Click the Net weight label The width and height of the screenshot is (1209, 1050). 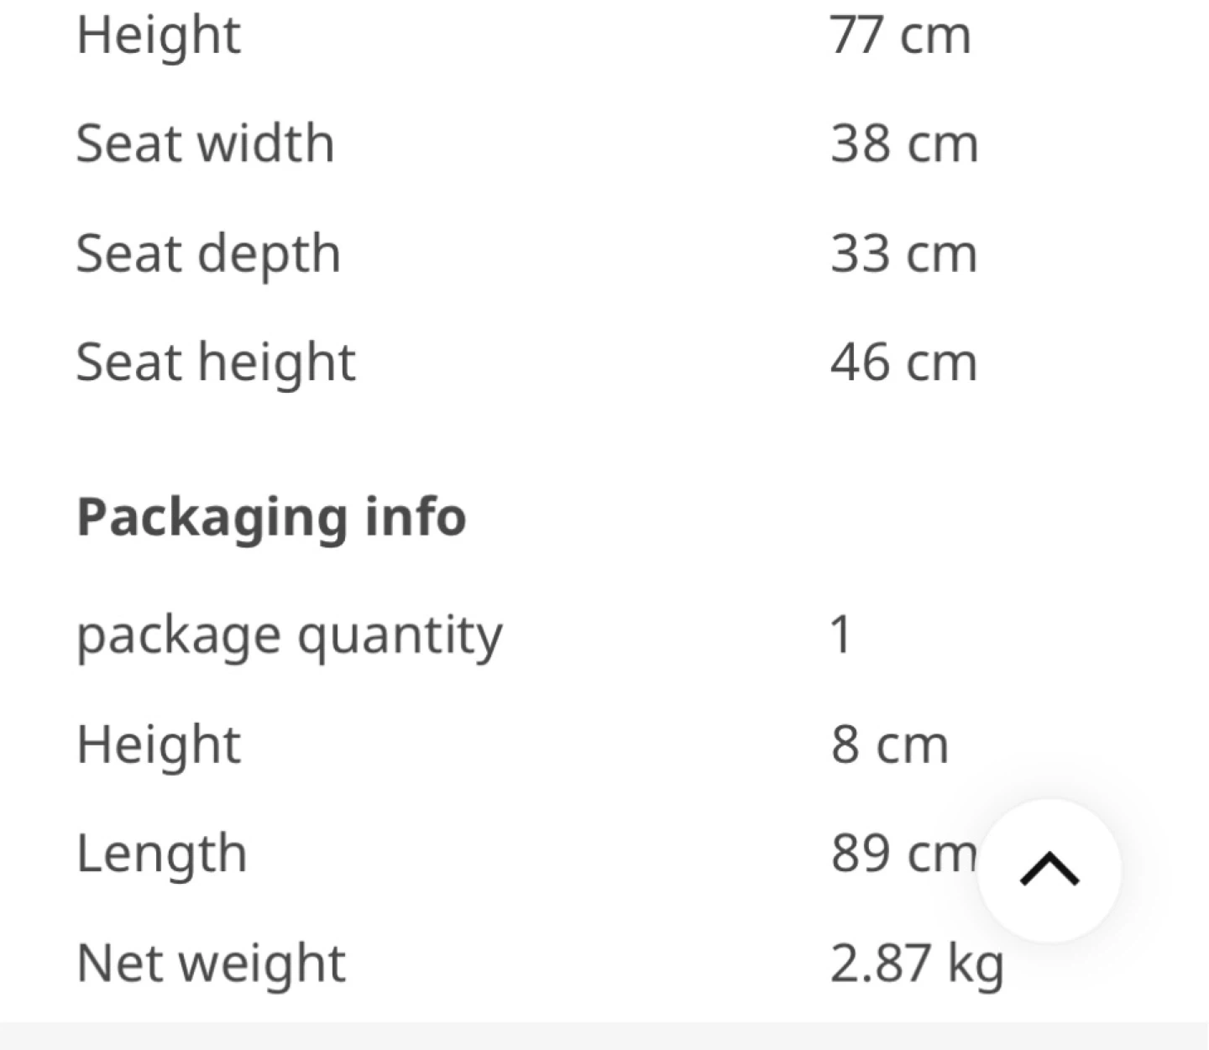[x=211, y=963]
